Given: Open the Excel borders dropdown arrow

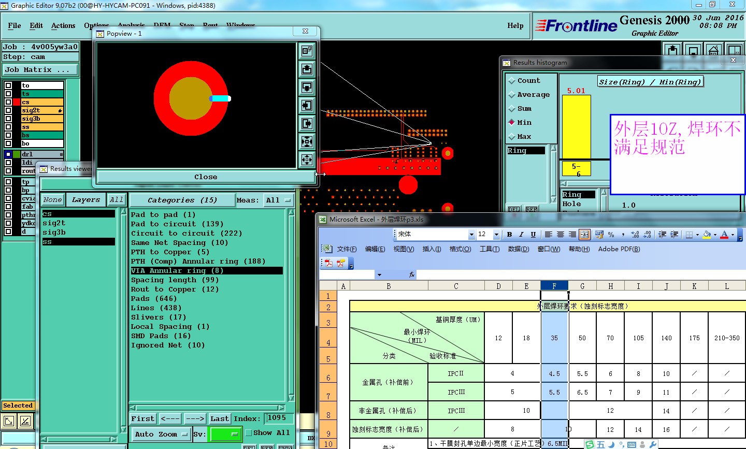Looking at the screenshot, I should (697, 235).
